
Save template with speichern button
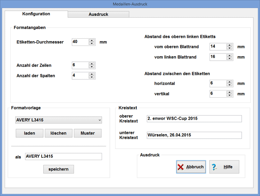coord(58,169)
